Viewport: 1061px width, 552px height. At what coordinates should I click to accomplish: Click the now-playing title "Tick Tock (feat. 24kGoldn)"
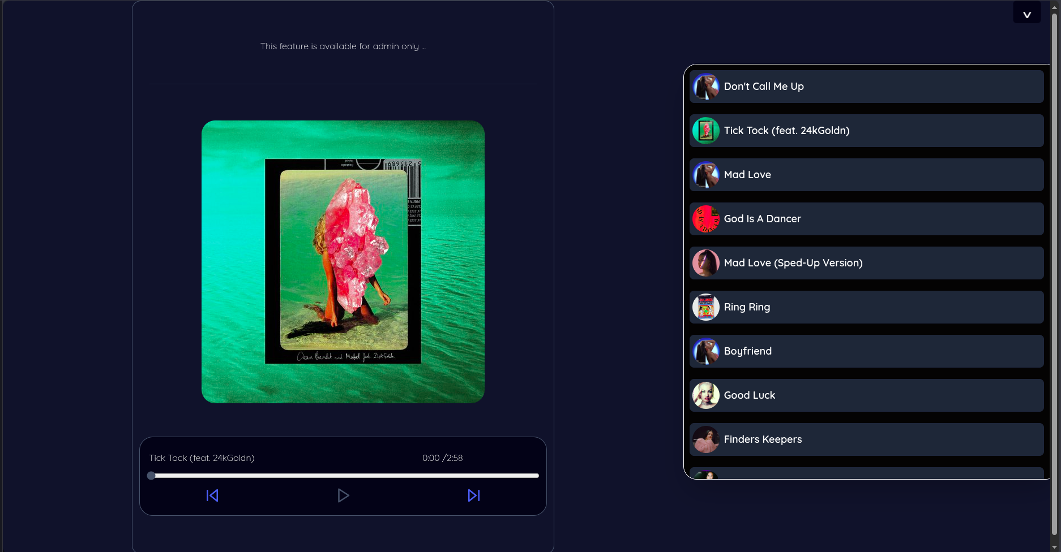[202, 458]
